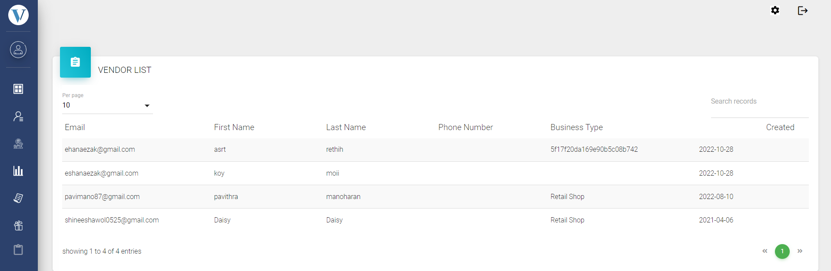Viewport: 831px width, 271px height.
Task: Open the user list sidebar icon
Action: click(x=18, y=116)
